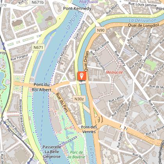Click the Rue Forgeur street label
The width and height of the screenshot is (164, 164).
(20, 57)
